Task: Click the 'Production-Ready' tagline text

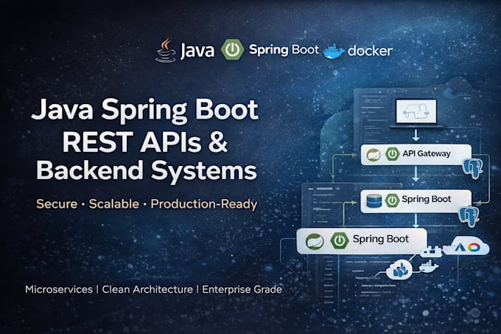Action: (204, 204)
